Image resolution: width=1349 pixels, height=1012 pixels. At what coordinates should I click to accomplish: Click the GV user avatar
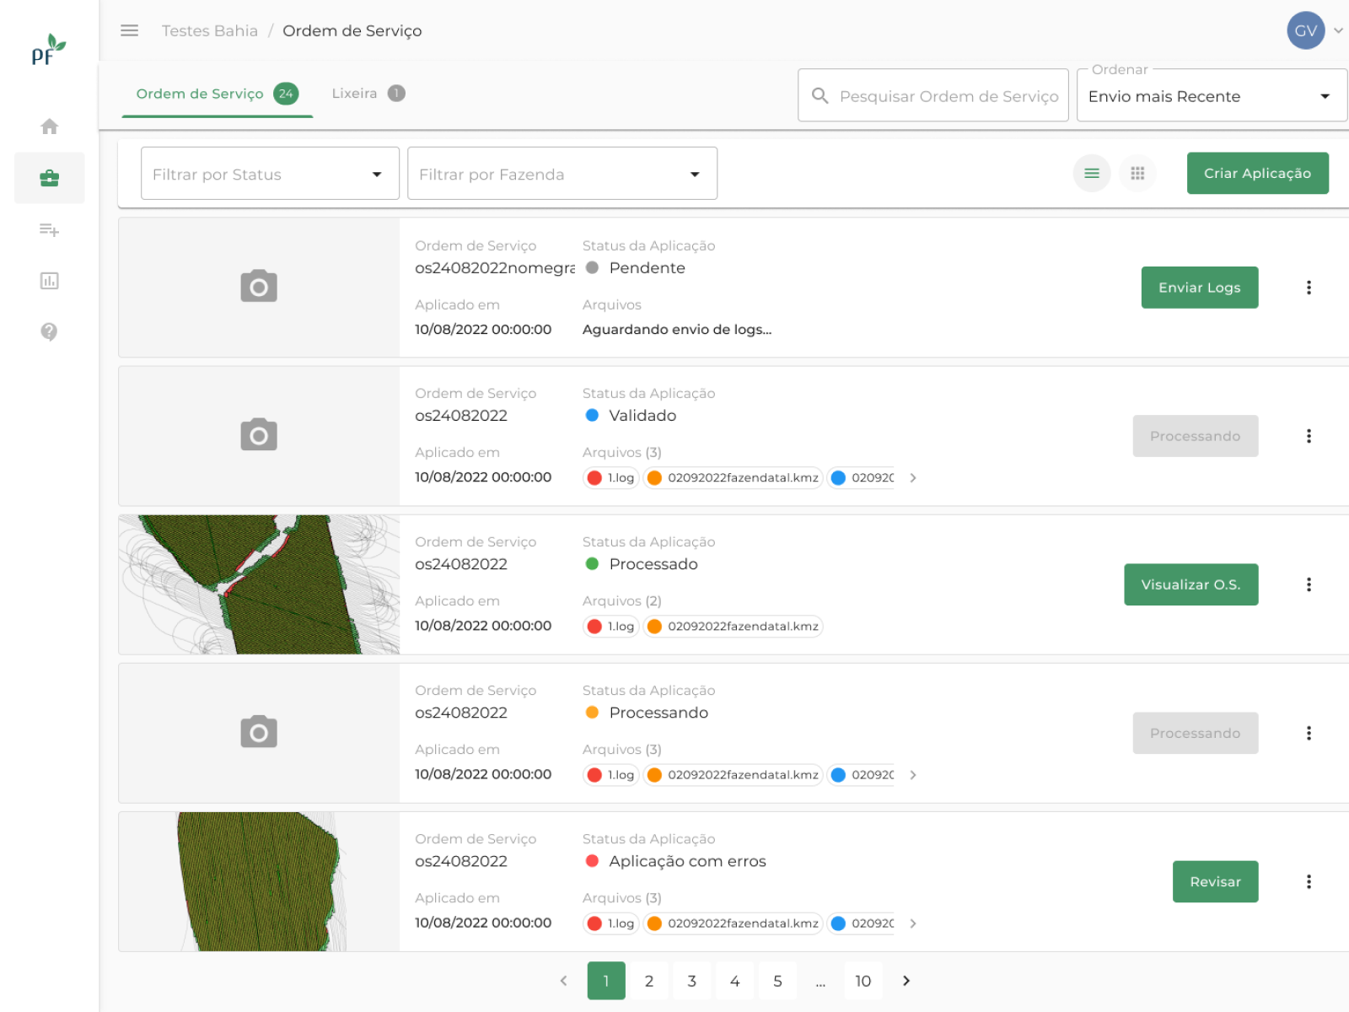tap(1305, 30)
